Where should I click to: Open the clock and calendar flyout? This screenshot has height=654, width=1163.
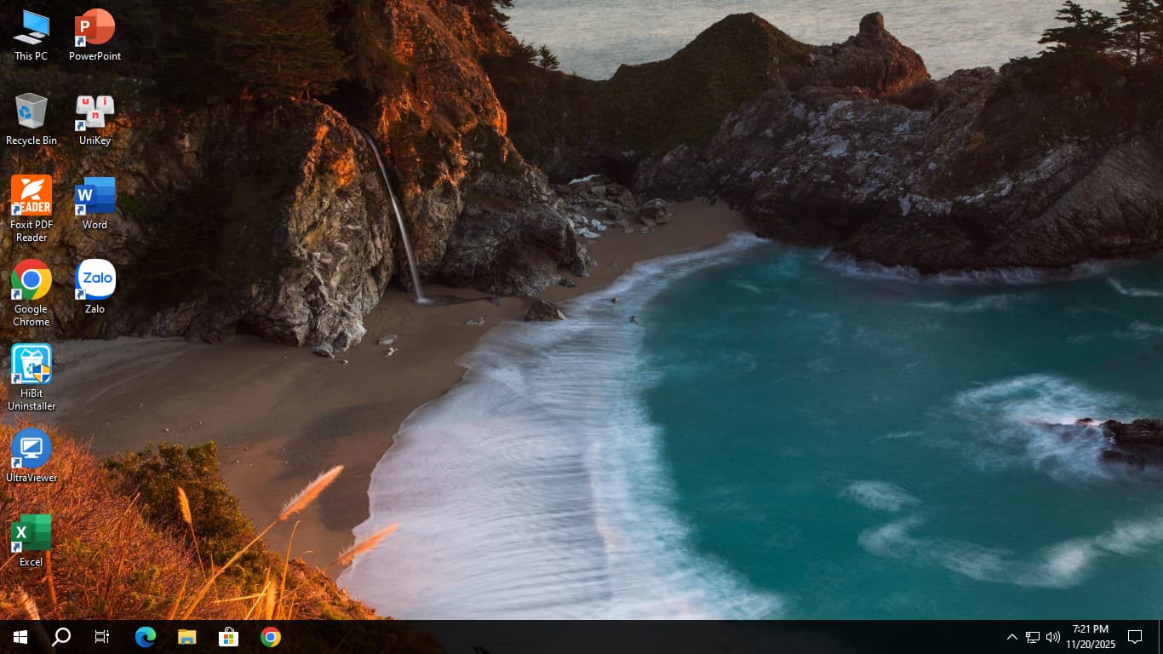coord(1091,636)
